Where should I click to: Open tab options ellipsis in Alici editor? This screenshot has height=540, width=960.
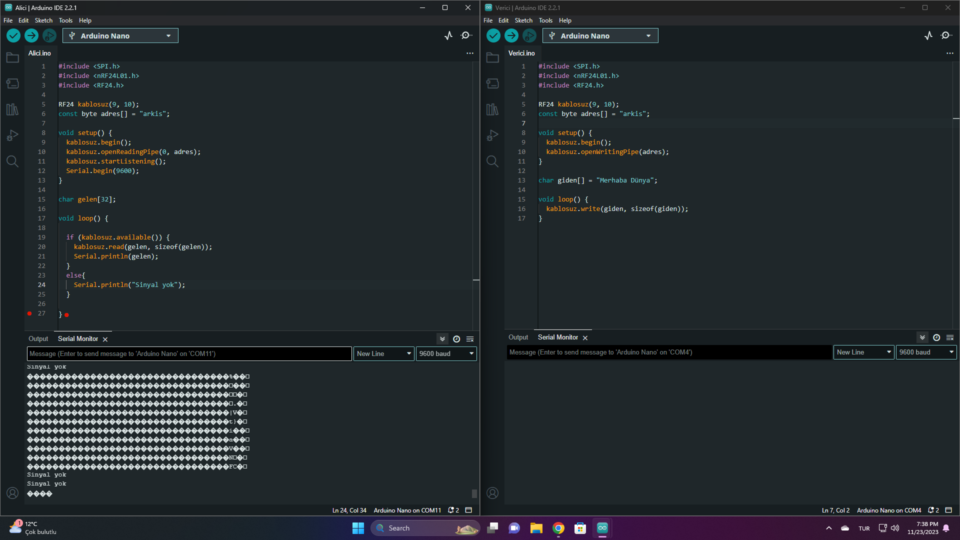tap(470, 53)
